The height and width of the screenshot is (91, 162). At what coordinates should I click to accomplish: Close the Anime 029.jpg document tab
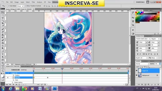pos(34,9)
